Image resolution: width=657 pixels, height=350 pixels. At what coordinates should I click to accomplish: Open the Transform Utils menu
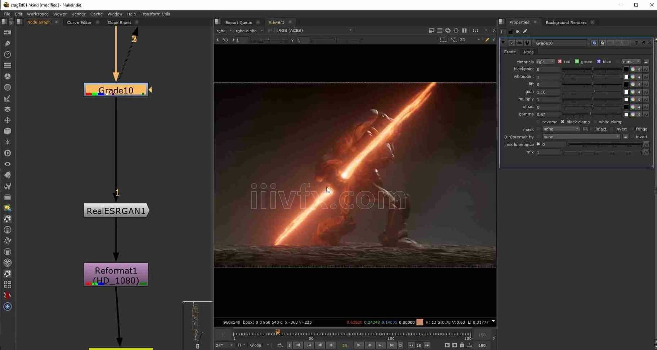point(155,14)
